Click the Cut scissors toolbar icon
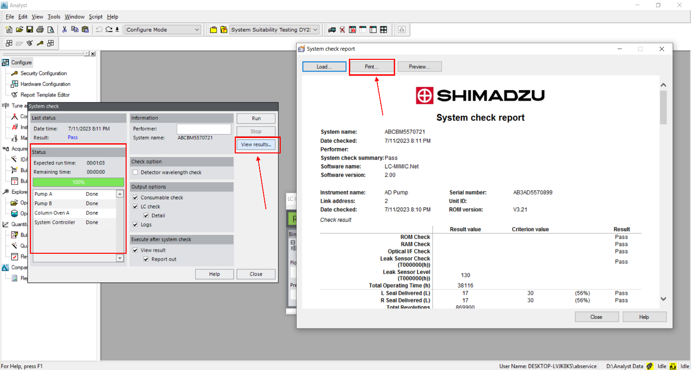The image size is (691, 370). coord(65,29)
